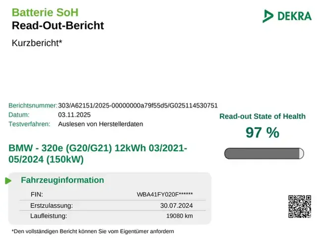Click the Read-out State of Health label
The height and width of the screenshot is (238, 317).
263,117
